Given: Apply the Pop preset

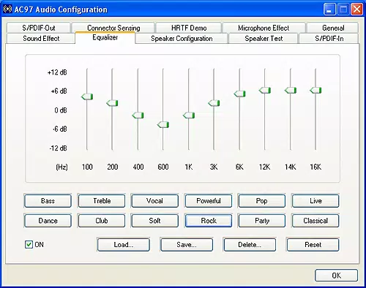Looking at the screenshot, I should 262,201.
